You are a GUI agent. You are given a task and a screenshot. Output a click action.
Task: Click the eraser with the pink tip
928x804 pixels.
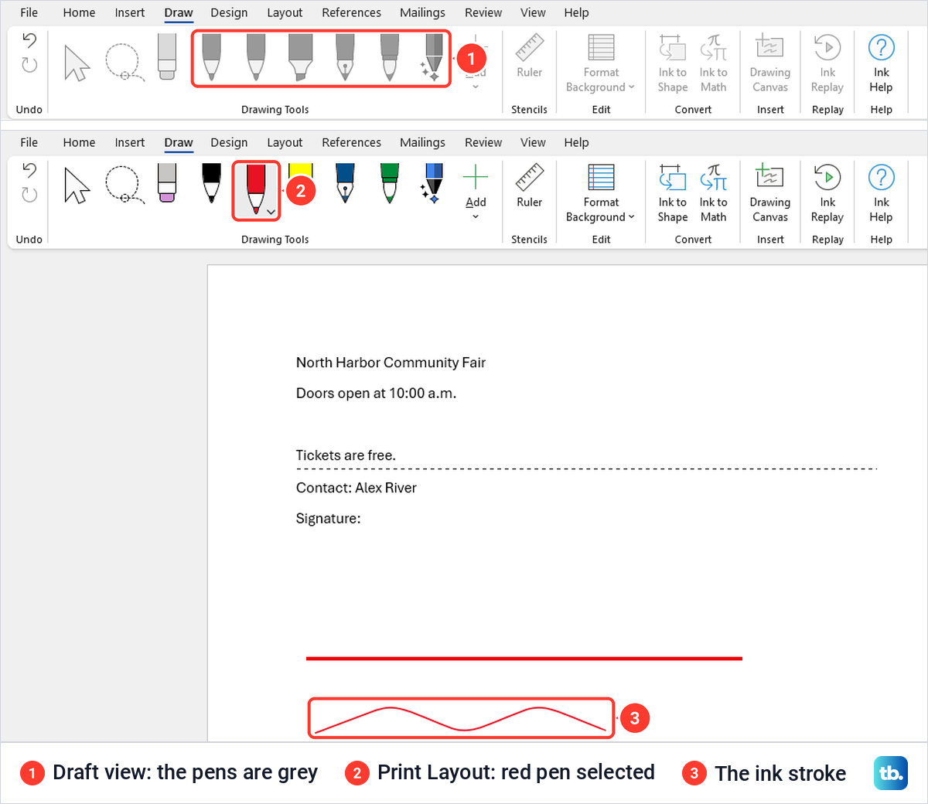point(167,183)
